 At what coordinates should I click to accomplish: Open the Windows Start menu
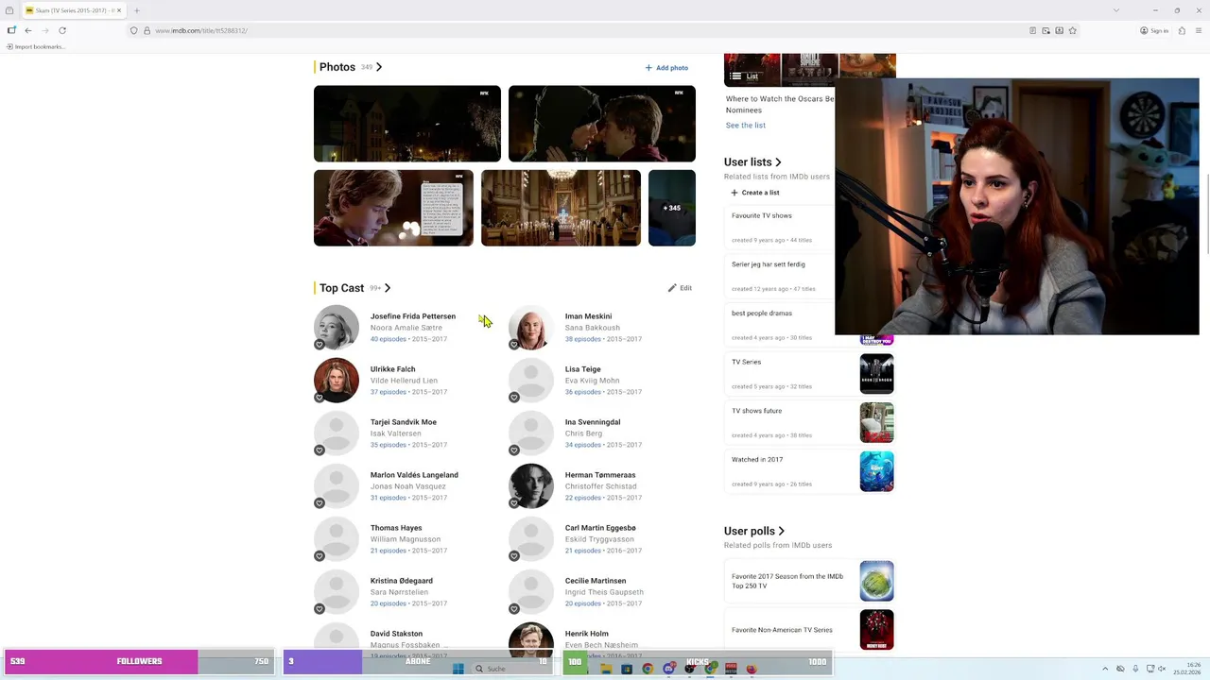click(x=458, y=669)
